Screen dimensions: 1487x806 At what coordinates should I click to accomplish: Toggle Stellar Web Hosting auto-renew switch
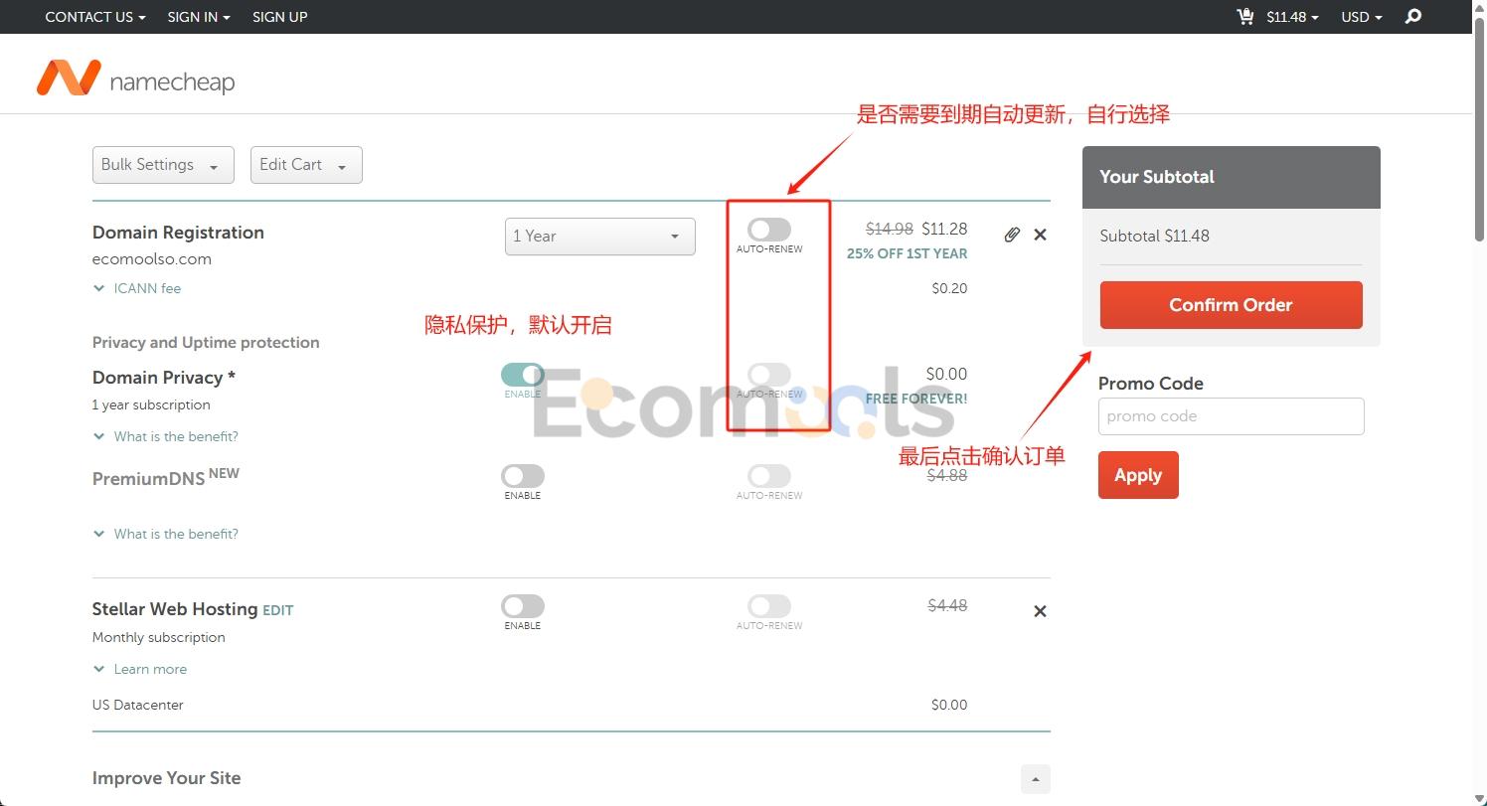[x=769, y=606]
